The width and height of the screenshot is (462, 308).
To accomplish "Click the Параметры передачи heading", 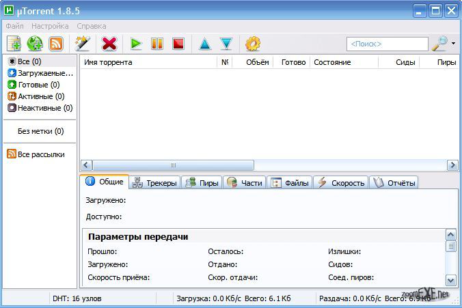I will click(138, 237).
